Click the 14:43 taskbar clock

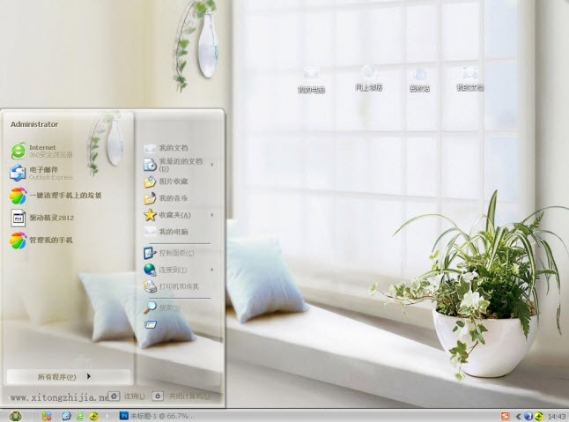(557, 416)
